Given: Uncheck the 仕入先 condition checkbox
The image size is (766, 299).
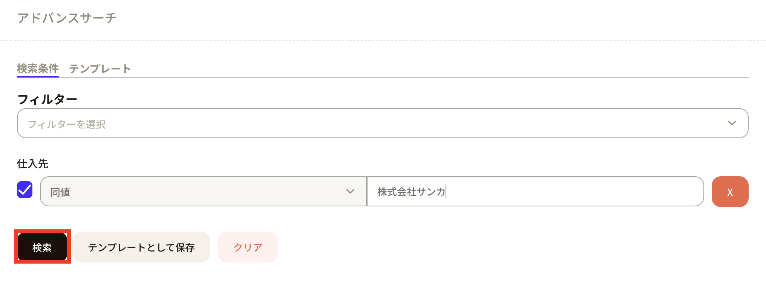Looking at the screenshot, I should click(x=25, y=189).
